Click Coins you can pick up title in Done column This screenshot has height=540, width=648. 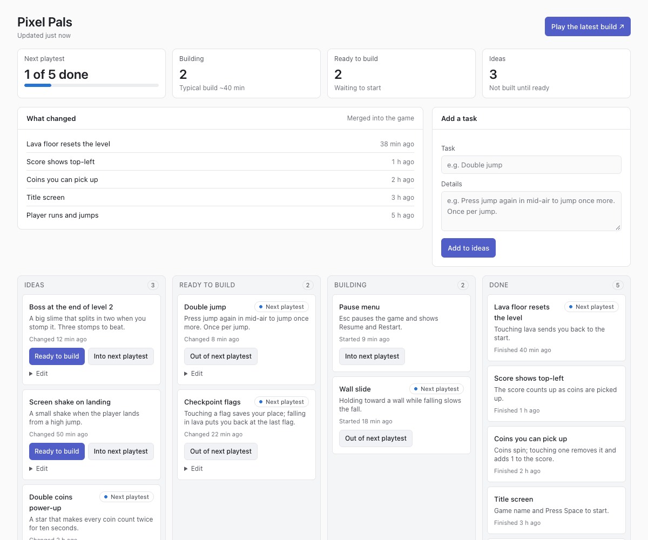tap(530, 438)
